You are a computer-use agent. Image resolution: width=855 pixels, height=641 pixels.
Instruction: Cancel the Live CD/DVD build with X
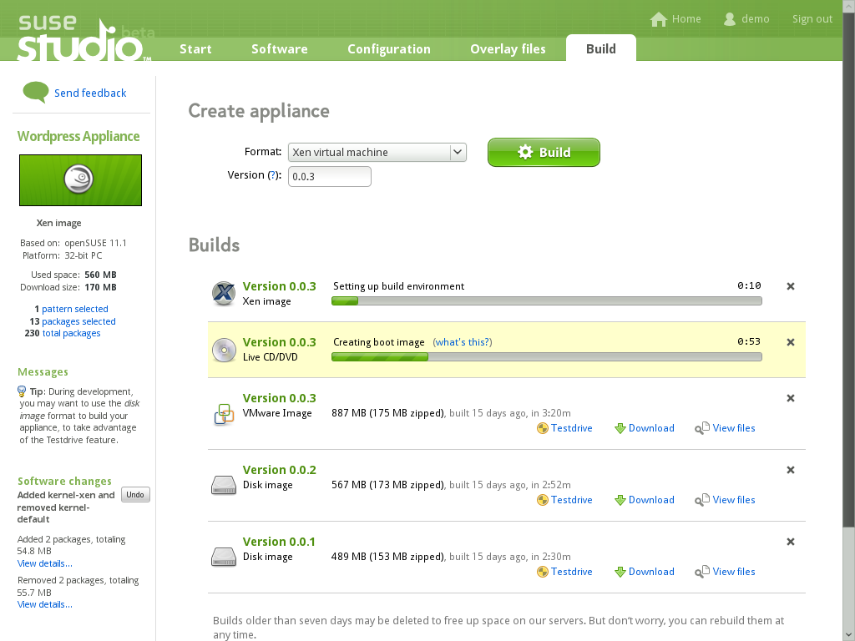pos(790,342)
